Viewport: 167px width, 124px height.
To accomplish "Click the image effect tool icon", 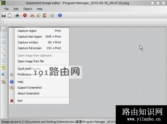I will 3,74.
